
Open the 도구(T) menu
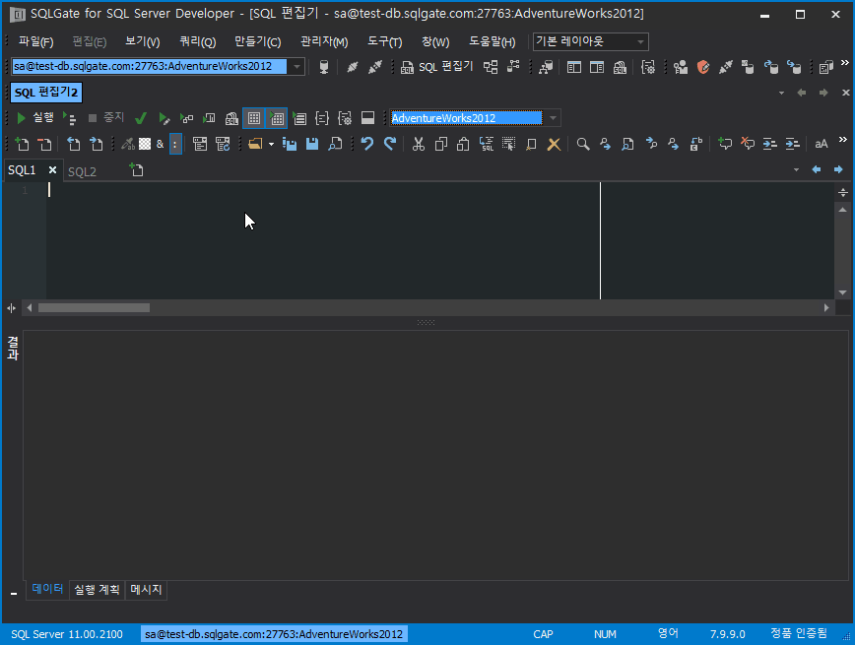pyautogui.click(x=384, y=42)
